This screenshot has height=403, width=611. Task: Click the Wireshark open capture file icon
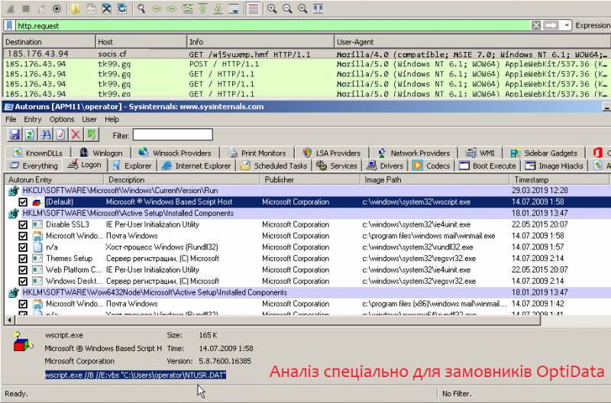coord(76,8)
